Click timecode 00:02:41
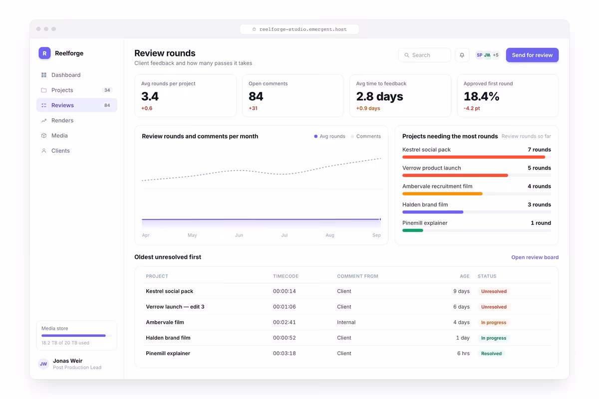599x399 pixels. pos(285,322)
